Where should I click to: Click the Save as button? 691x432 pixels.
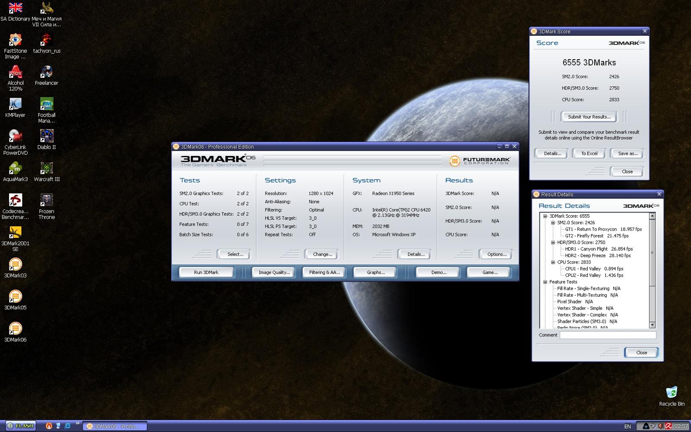(628, 153)
